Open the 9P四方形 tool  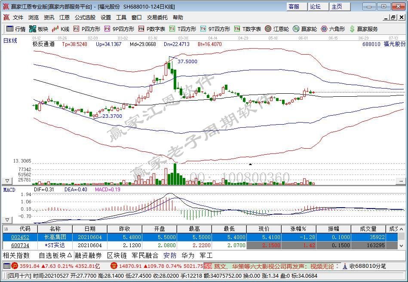pos(119,29)
